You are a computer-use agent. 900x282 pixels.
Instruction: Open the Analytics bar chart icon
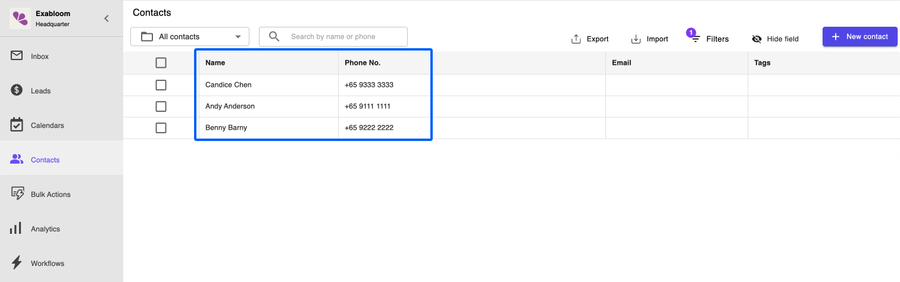[16, 228]
